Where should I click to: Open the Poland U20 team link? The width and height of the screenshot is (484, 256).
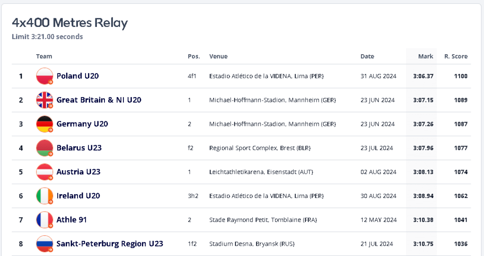point(78,76)
